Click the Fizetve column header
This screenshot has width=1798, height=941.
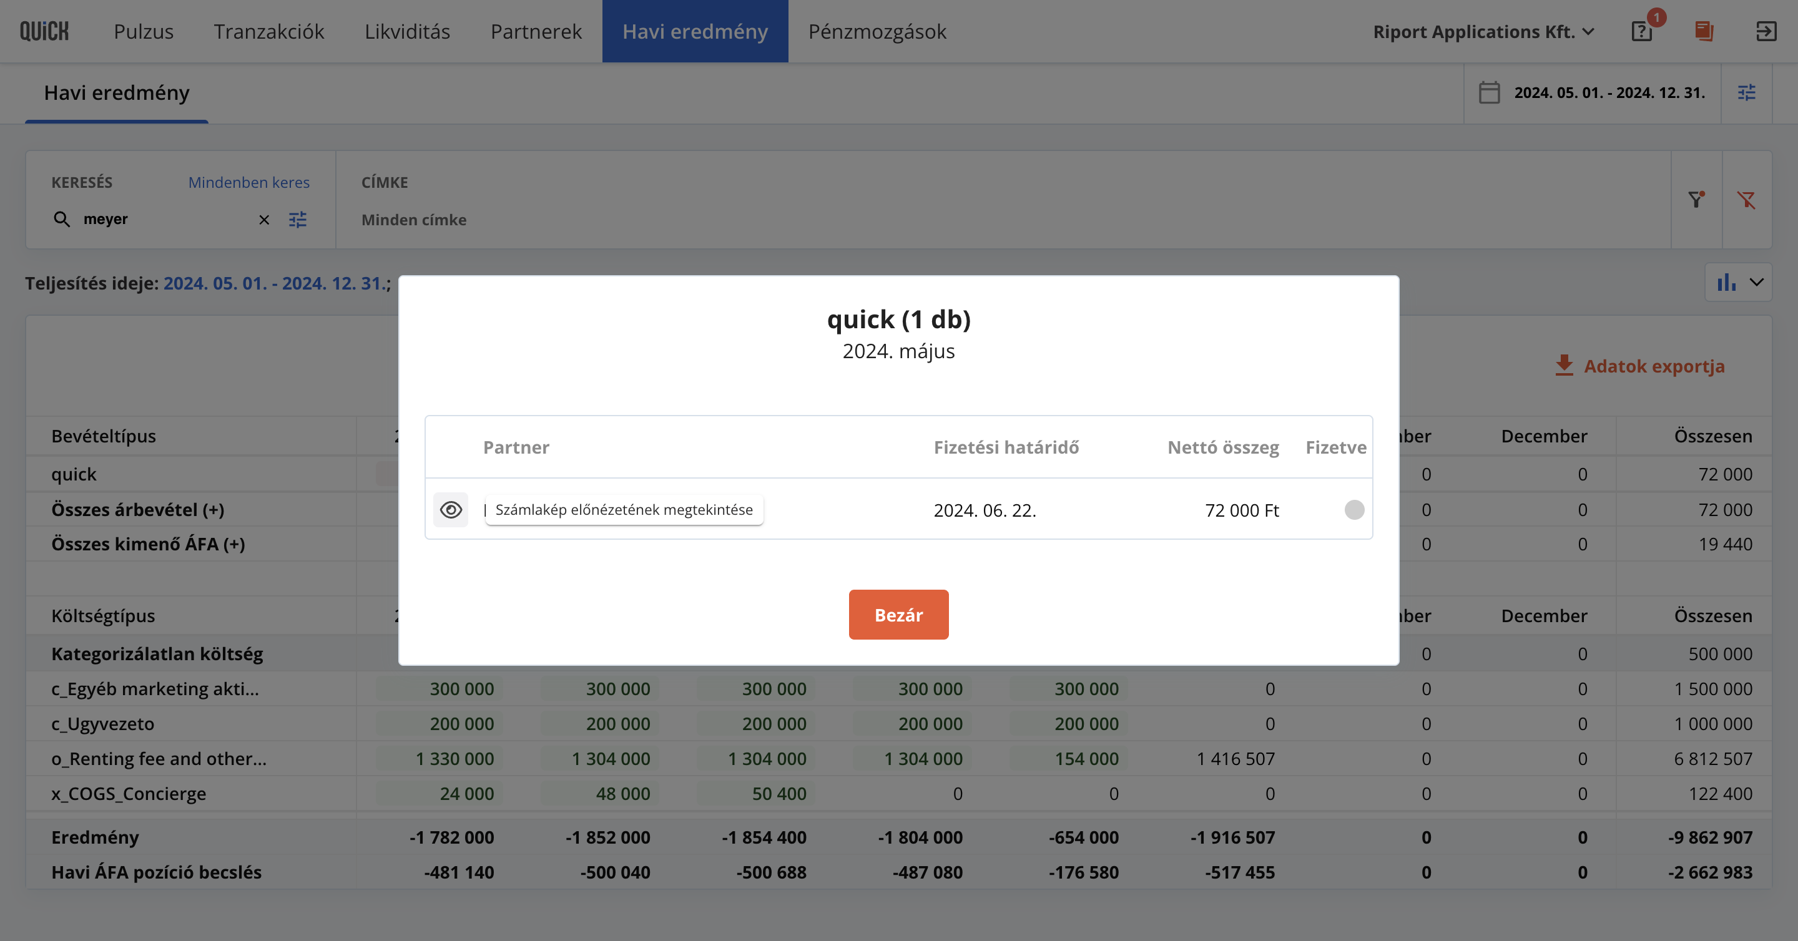click(x=1336, y=447)
